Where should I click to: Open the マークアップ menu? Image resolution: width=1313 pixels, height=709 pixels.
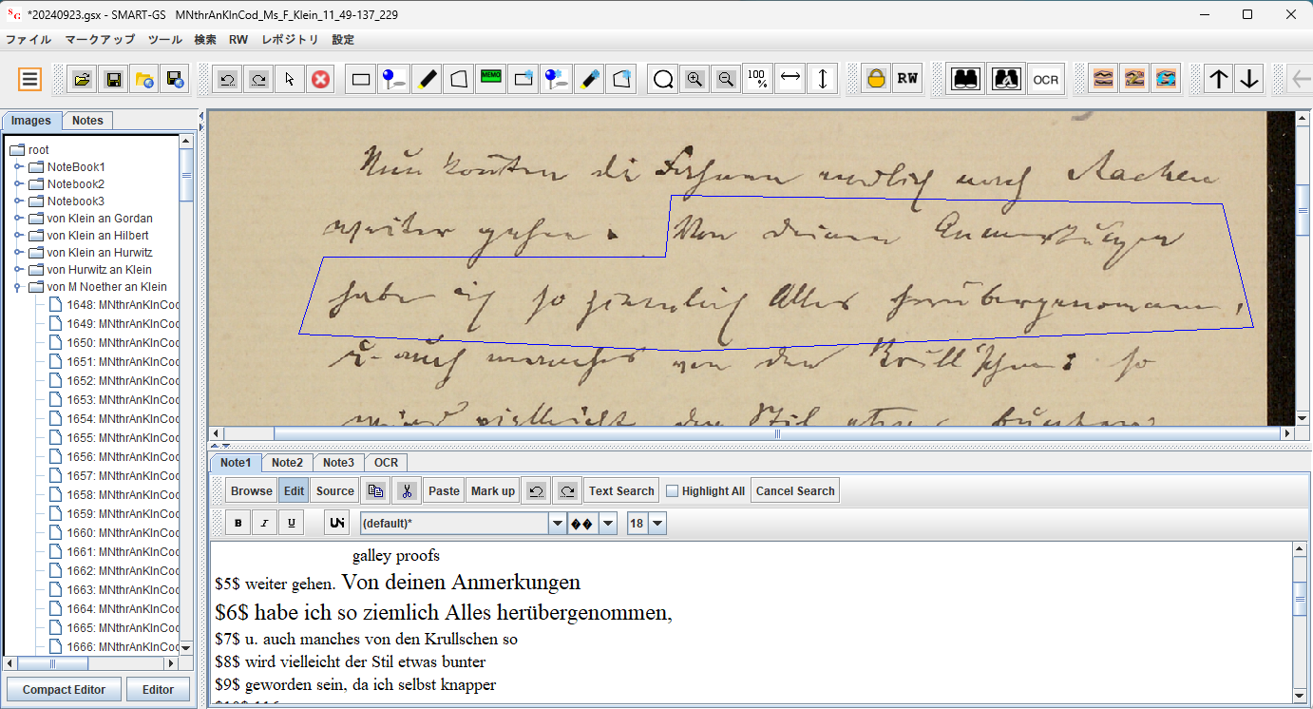point(100,39)
